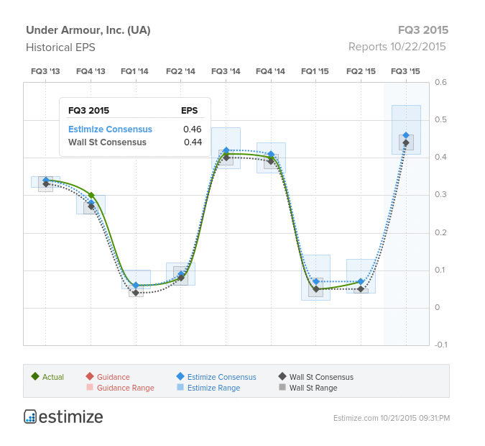Select the FQ1 '14 quarter label

pyautogui.click(x=134, y=71)
